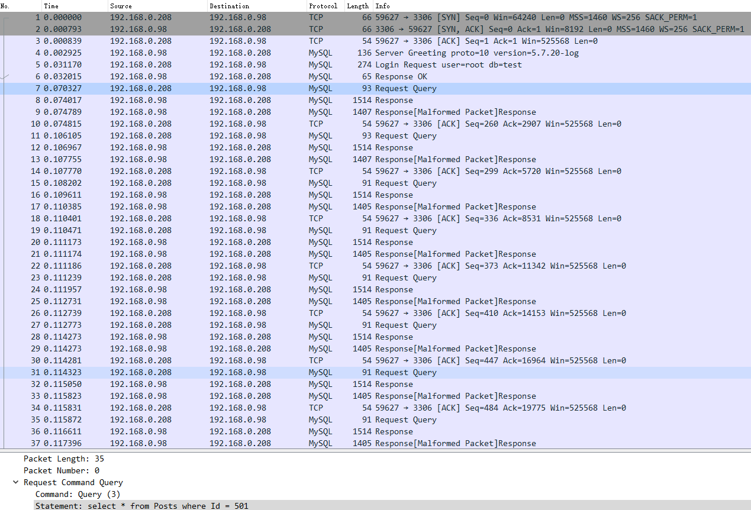
Task: Select packet 23 Request Query at 0.111239
Action: coord(375,277)
